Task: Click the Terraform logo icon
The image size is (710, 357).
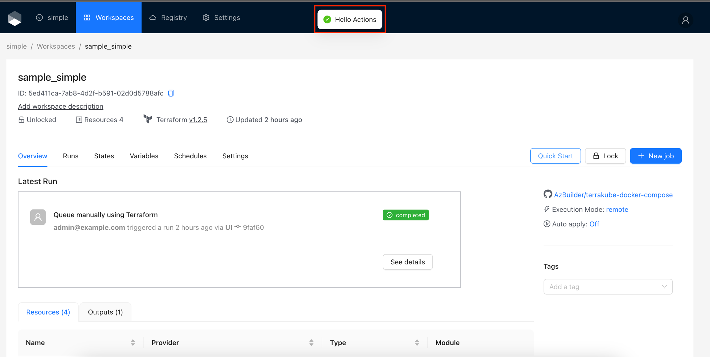Action: click(x=148, y=119)
